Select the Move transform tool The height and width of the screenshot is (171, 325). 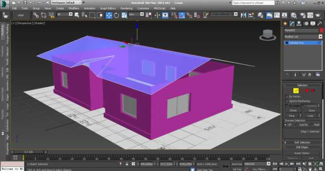109,15
